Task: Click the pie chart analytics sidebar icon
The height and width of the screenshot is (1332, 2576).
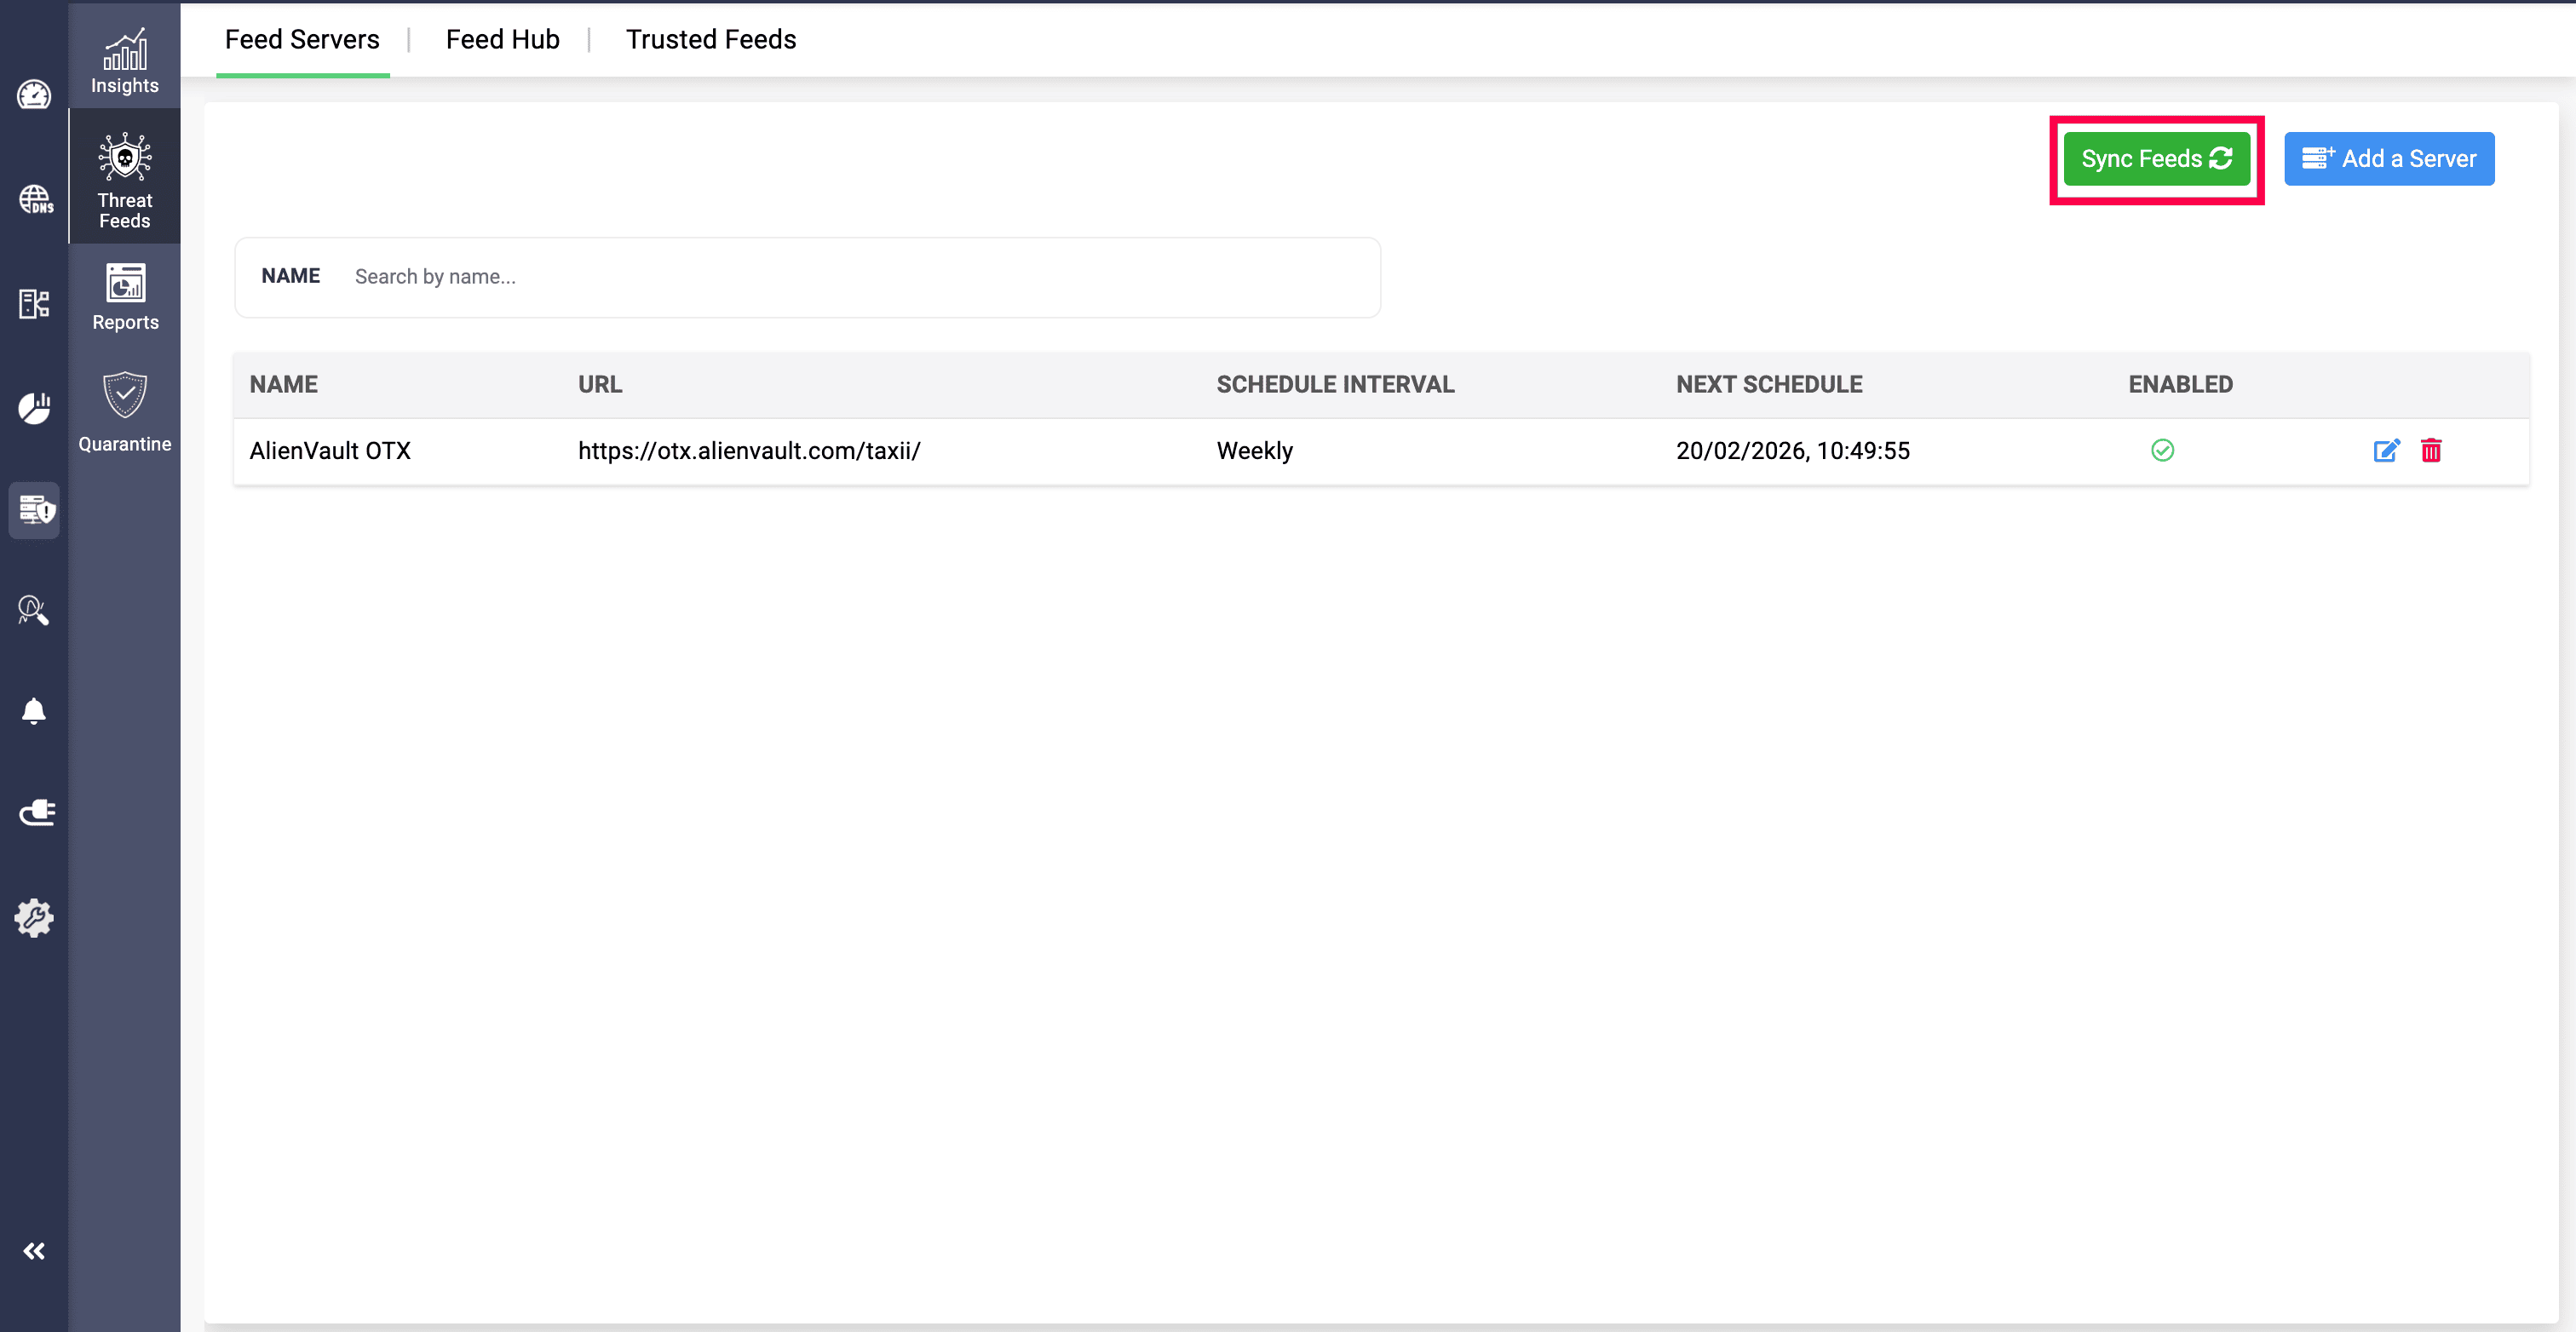Action: click(34, 407)
